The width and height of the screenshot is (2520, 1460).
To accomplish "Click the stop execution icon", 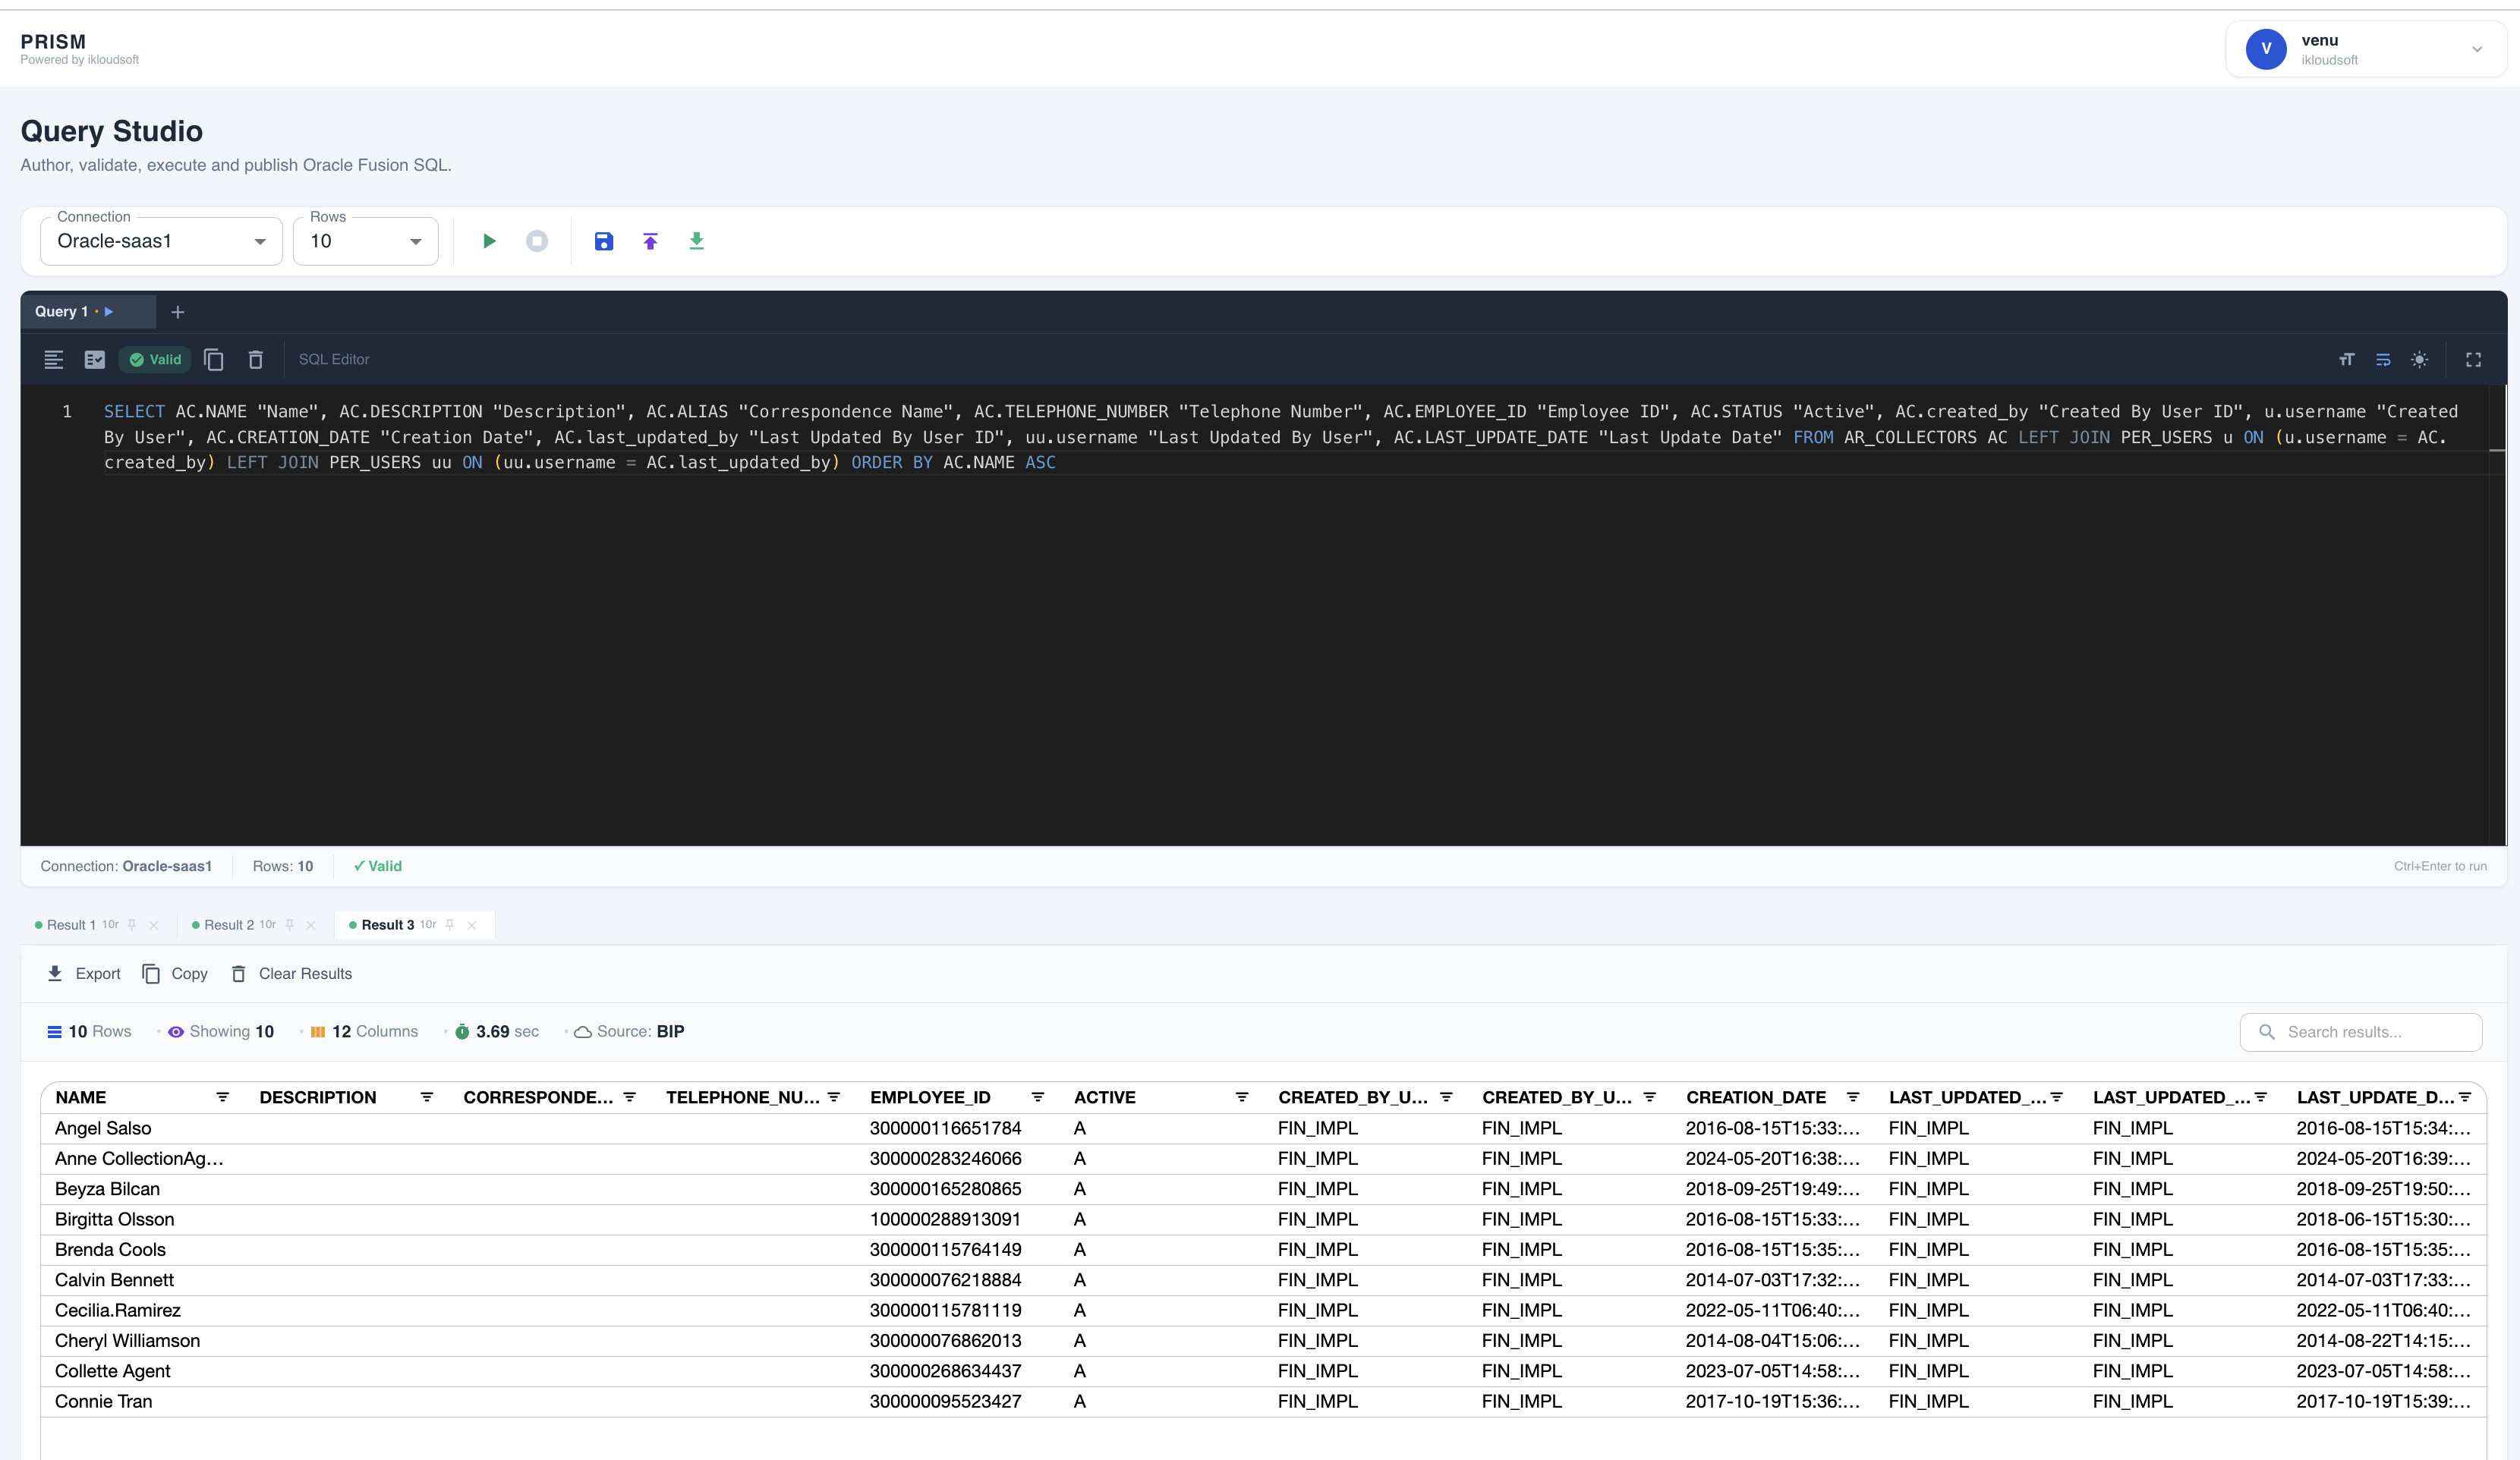I will [x=537, y=241].
